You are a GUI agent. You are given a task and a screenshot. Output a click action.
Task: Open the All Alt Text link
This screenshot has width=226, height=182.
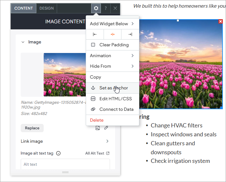(97, 153)
